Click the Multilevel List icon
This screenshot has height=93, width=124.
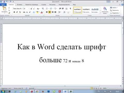55,9
